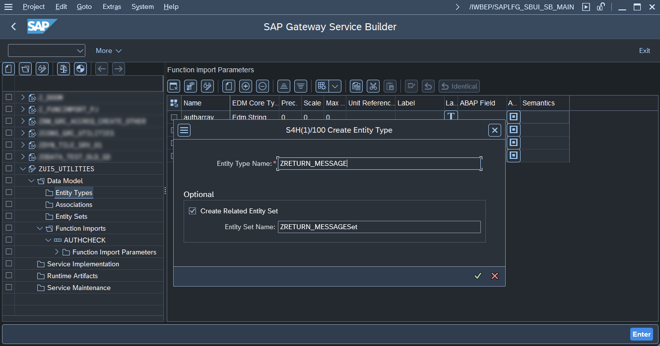Click the Create Project icon in left toolbar
This screenshot has height=346, width=660.
click(9, 69)
